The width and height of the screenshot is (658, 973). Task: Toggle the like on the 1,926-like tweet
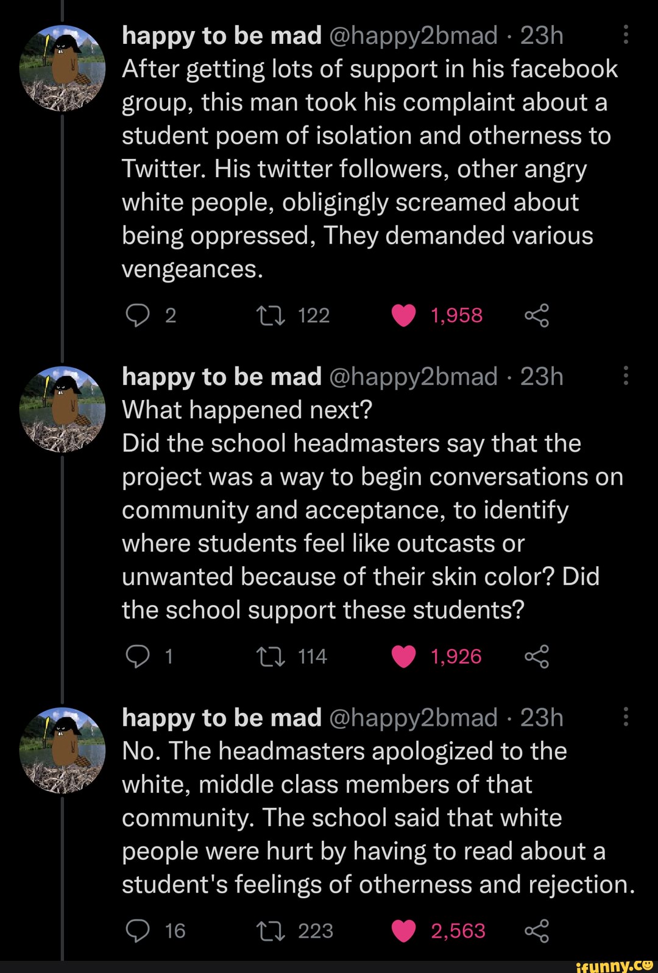click(x=403, y=656)
